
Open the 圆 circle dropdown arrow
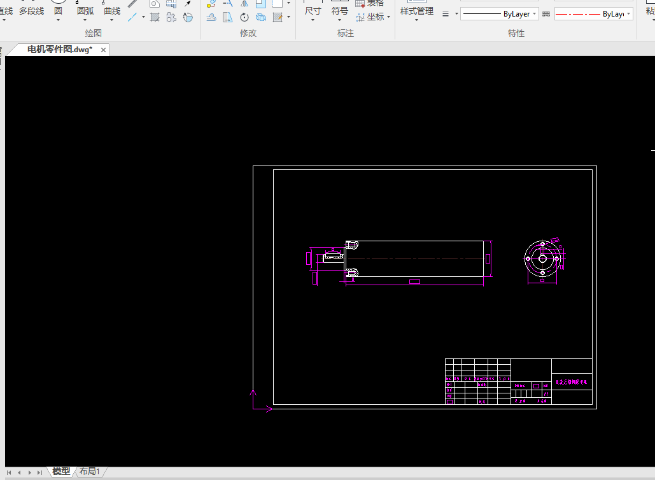point(58,20)
